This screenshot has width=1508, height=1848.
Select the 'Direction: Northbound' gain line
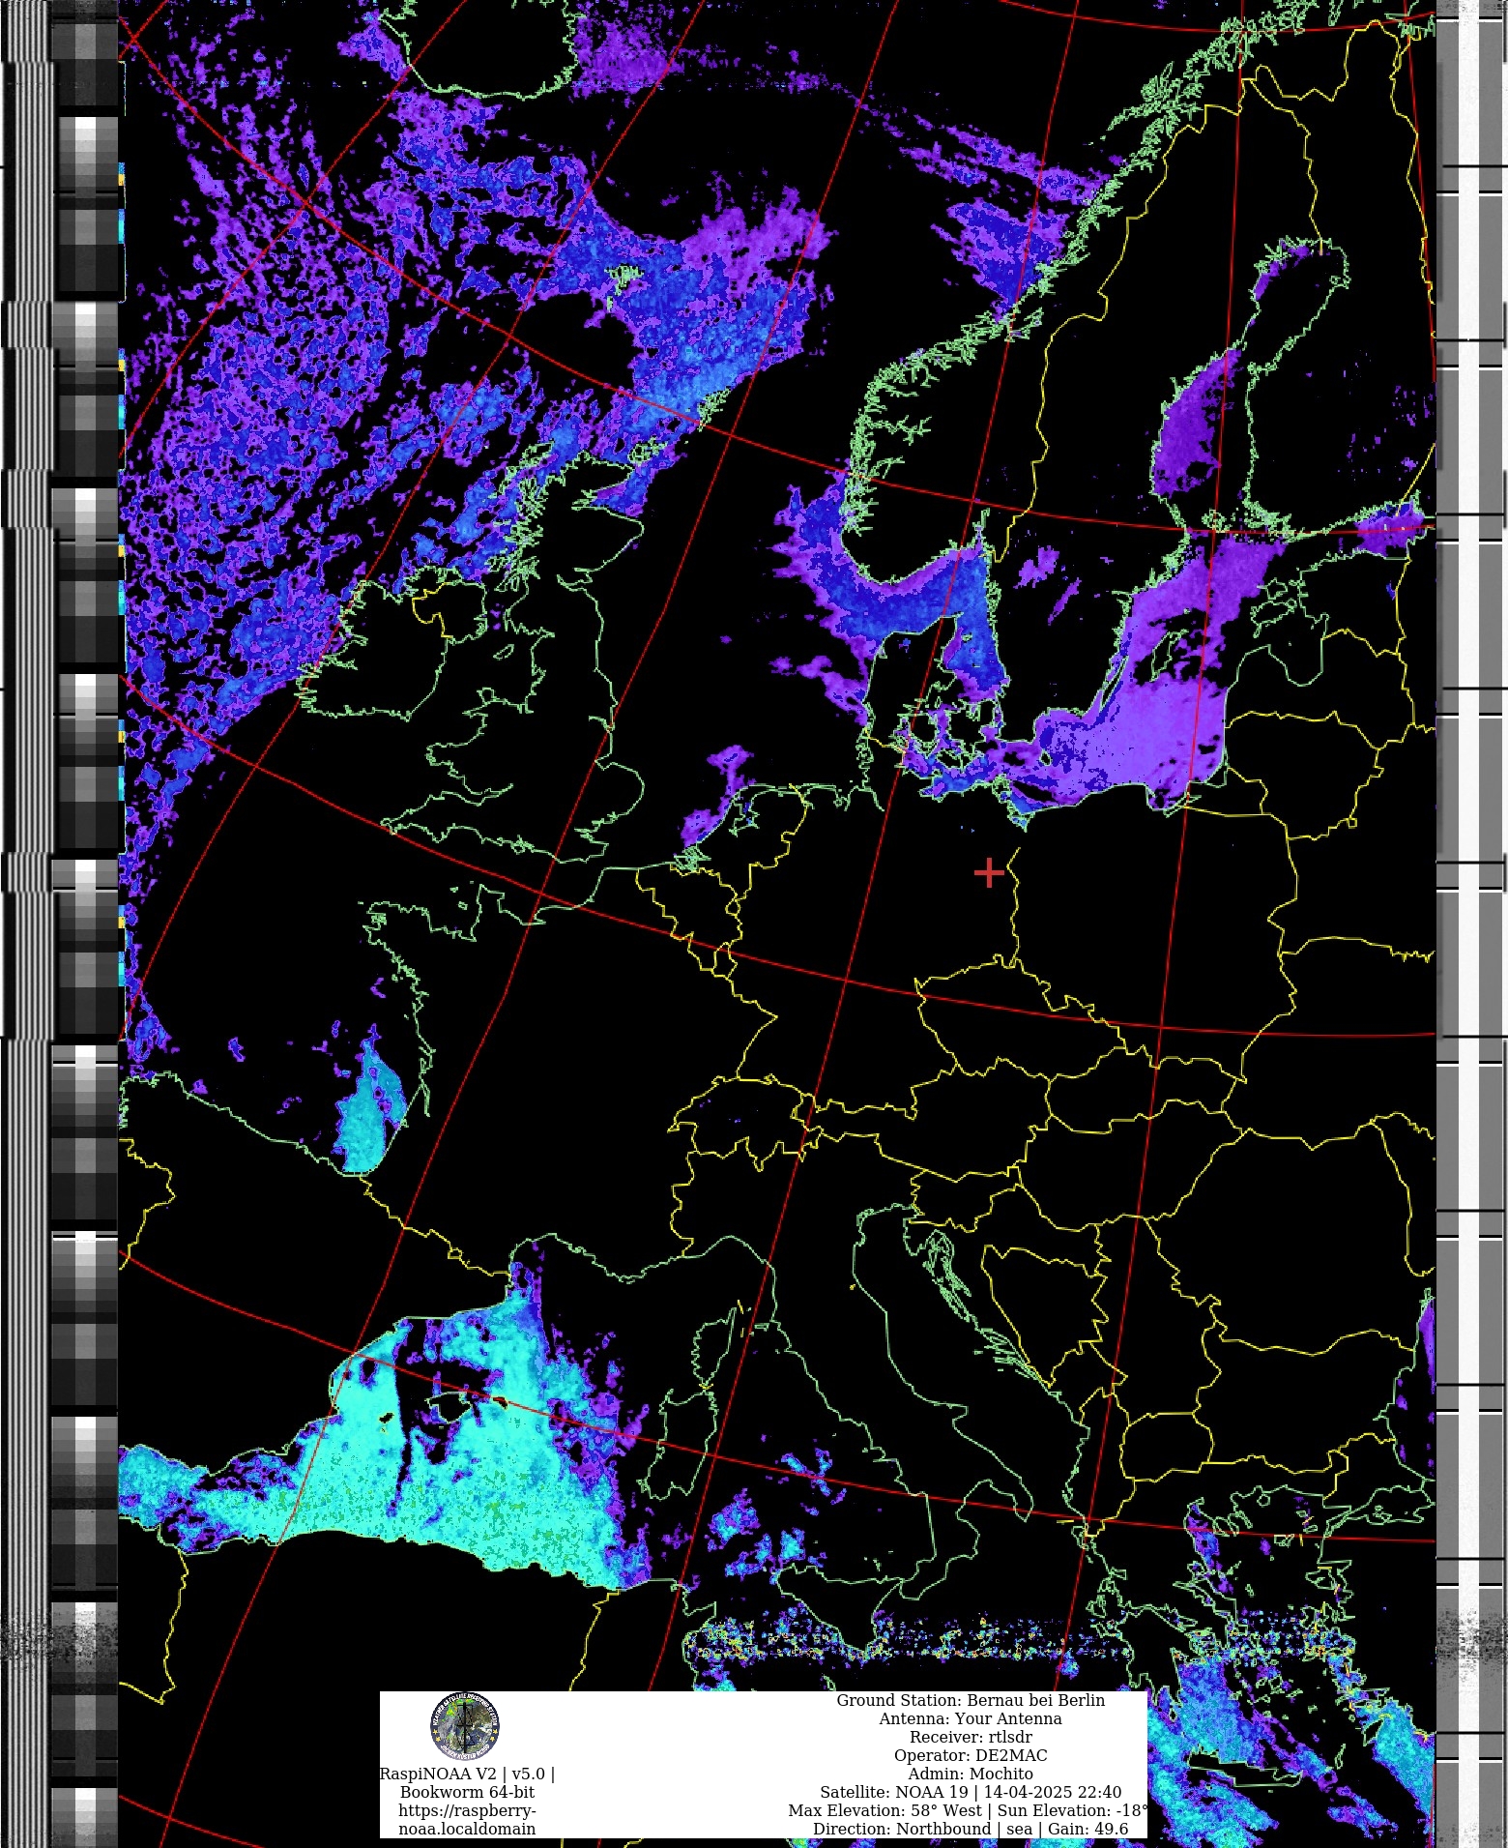tap(970, 1829)
